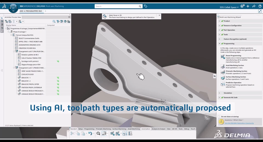Click the Surface Machining Section icon
This screenshot has height=142, width=263.
(222, 78)
